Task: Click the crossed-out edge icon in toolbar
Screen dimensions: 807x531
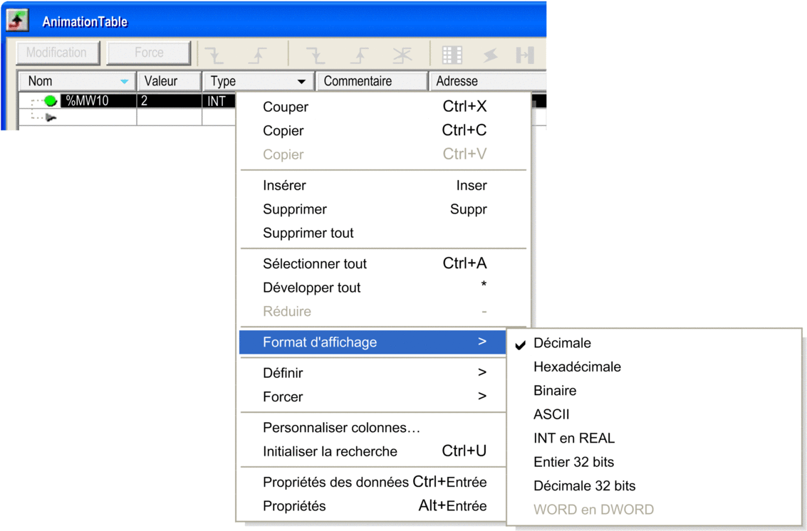Action: tap(402, 54)
